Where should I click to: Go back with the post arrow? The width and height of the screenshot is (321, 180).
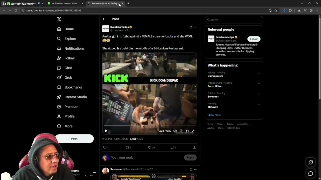pos(104,19)
